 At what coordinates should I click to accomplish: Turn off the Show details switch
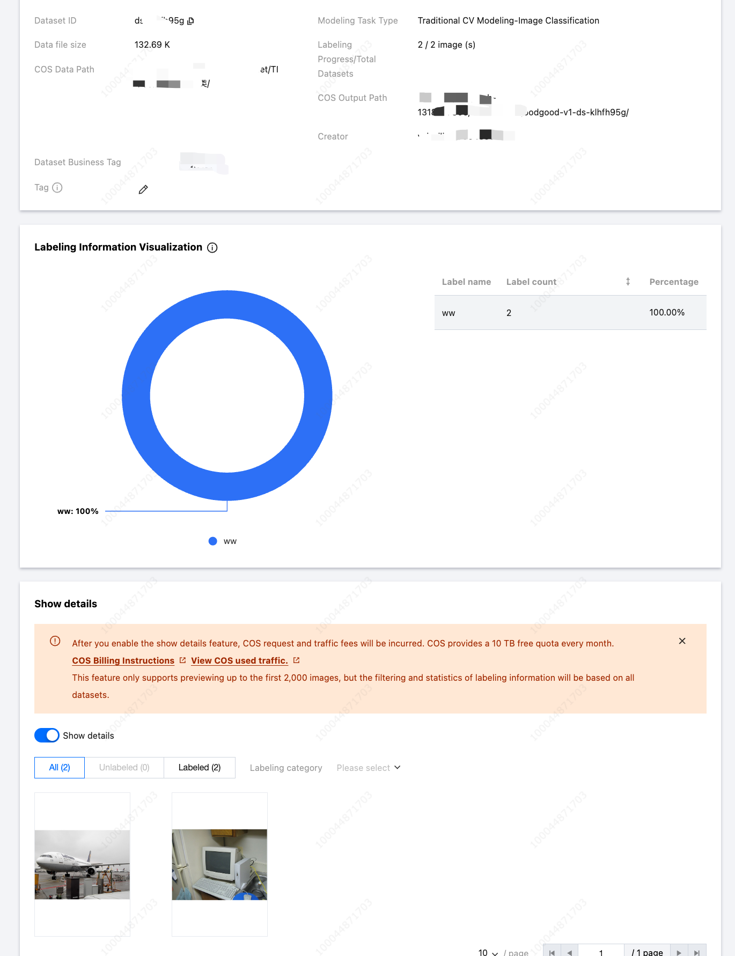click(x=47, y=736)
